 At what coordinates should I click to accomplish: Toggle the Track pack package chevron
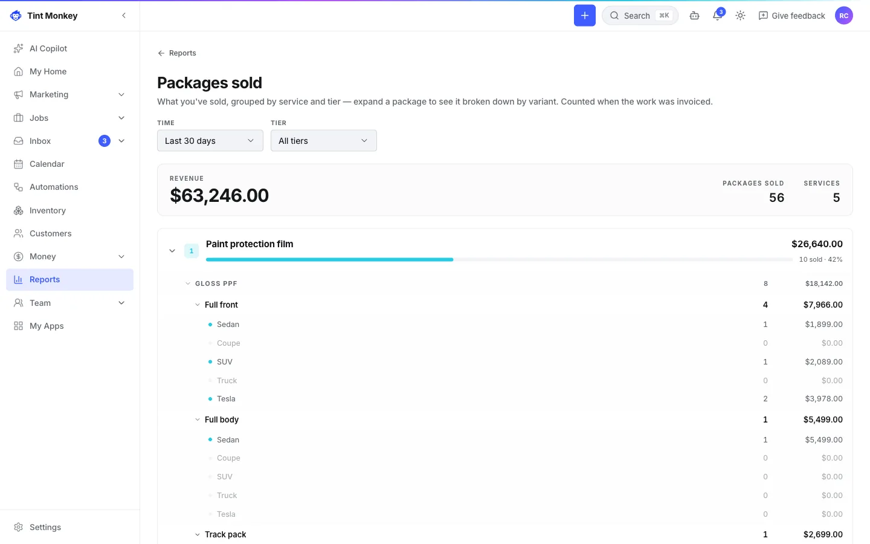pos(198,534)
